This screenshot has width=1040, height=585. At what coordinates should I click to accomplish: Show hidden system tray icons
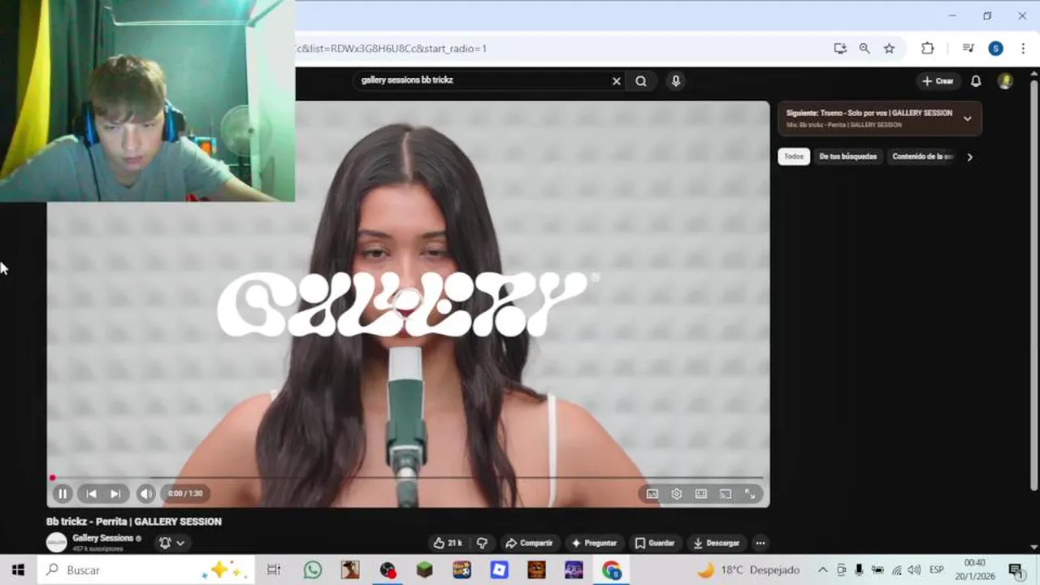pyautogui.click(x=822, y=570)
